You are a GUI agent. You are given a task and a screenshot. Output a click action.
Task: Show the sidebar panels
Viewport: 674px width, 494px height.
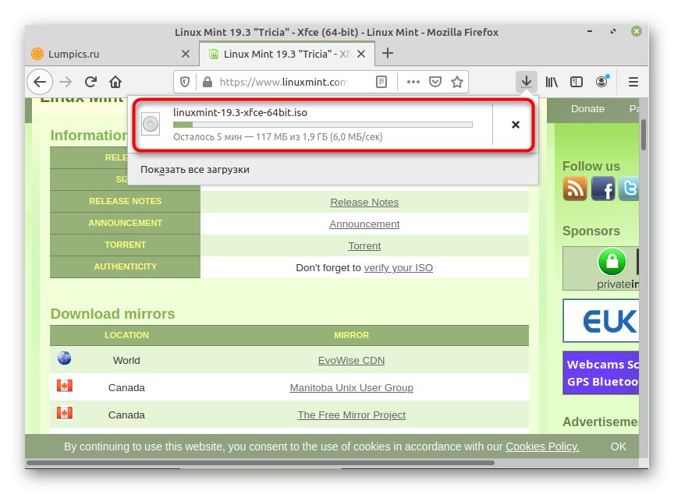click(x=576, y=82)
